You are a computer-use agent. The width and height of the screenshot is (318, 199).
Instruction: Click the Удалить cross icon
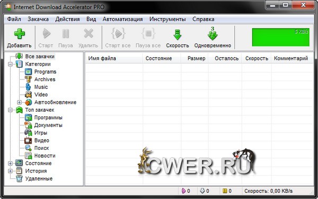tap(89, 33)
